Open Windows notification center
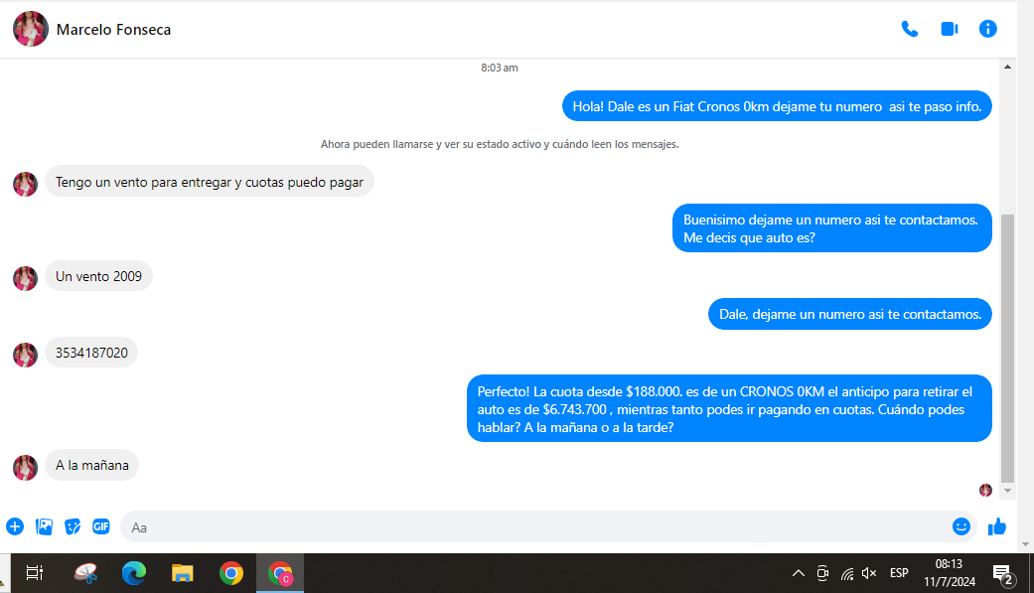The width and height of the screenshot is (1034, 593). [x=1002, y=573]
